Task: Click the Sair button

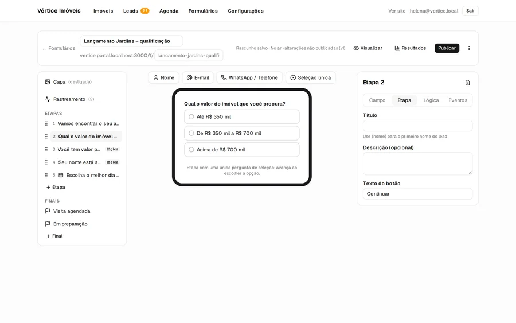Action: [x=470, y=11]
